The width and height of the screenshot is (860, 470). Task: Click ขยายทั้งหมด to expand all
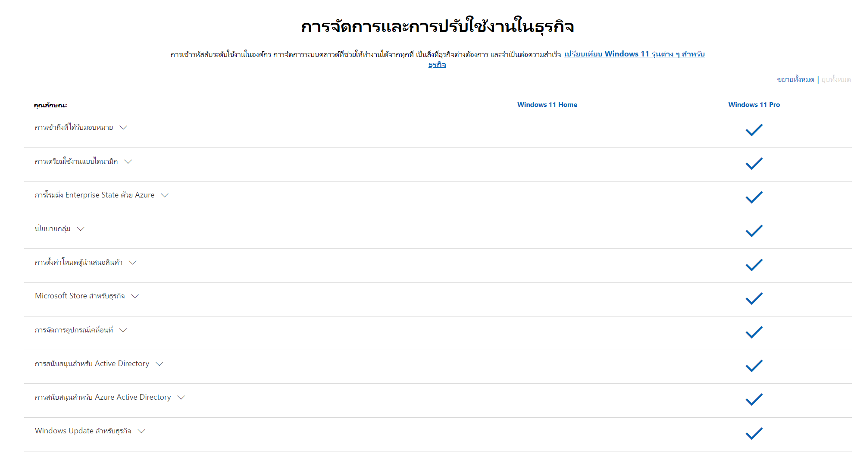[795, 80]
